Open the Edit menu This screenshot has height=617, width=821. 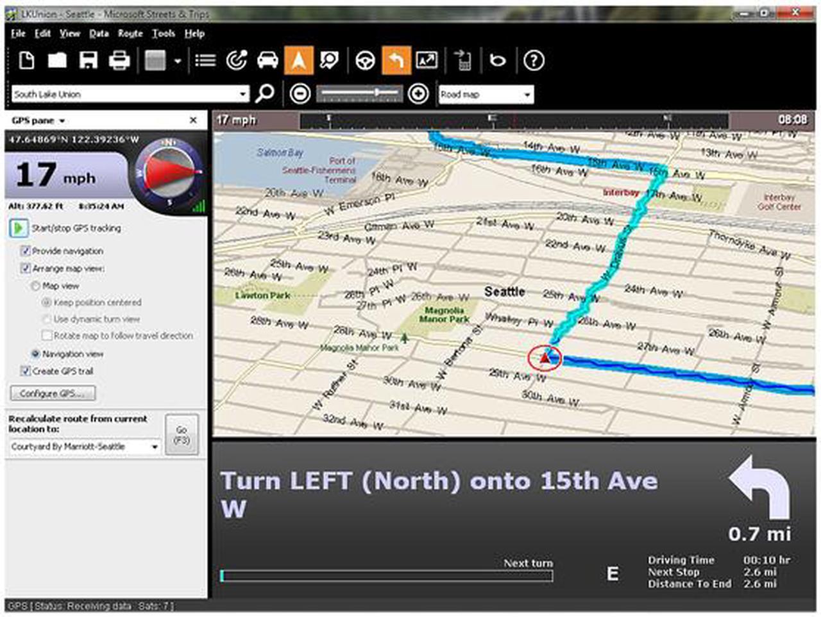(x=42, y=33)
